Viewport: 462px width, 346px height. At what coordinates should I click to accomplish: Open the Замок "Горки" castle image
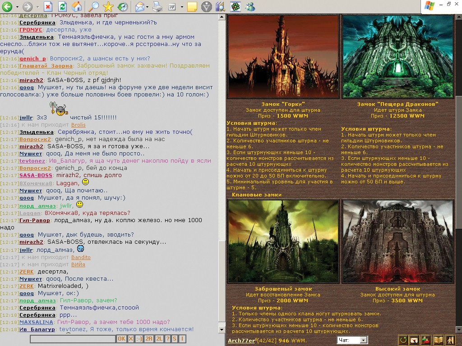pyautogui.click(x=283, y=56)
